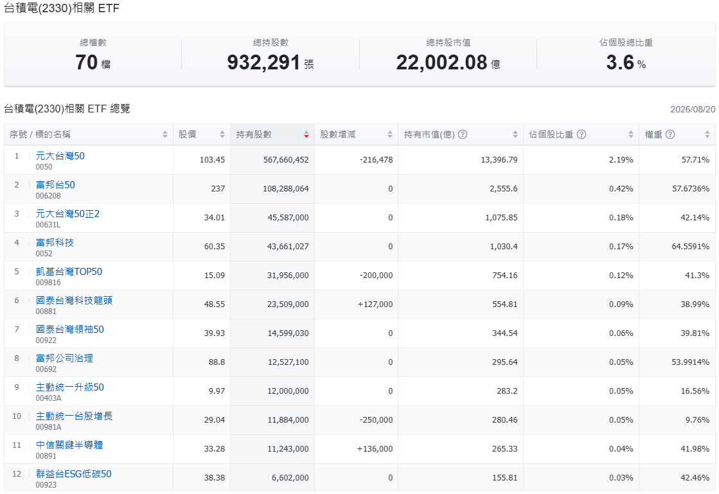
Task: Click the help icon next to 持有市值(億)
Action: click(463, 134)
